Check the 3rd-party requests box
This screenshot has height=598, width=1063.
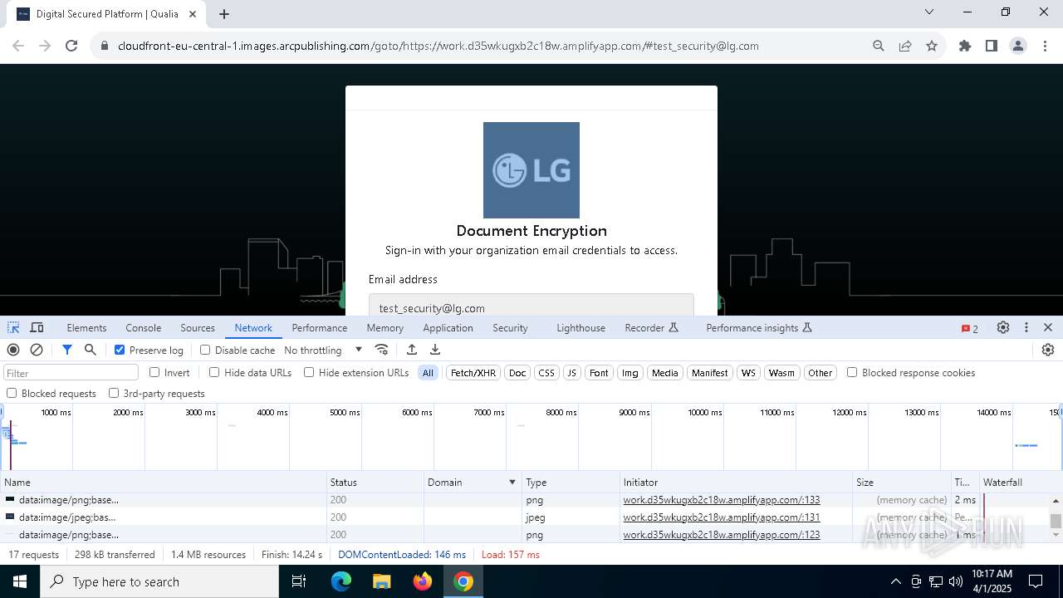pos(114,394)
